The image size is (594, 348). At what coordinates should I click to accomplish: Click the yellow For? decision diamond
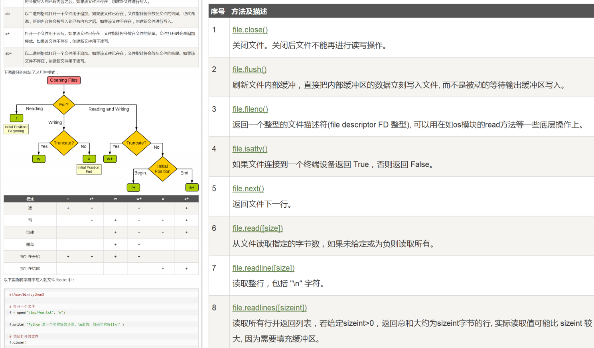point(64,104)
